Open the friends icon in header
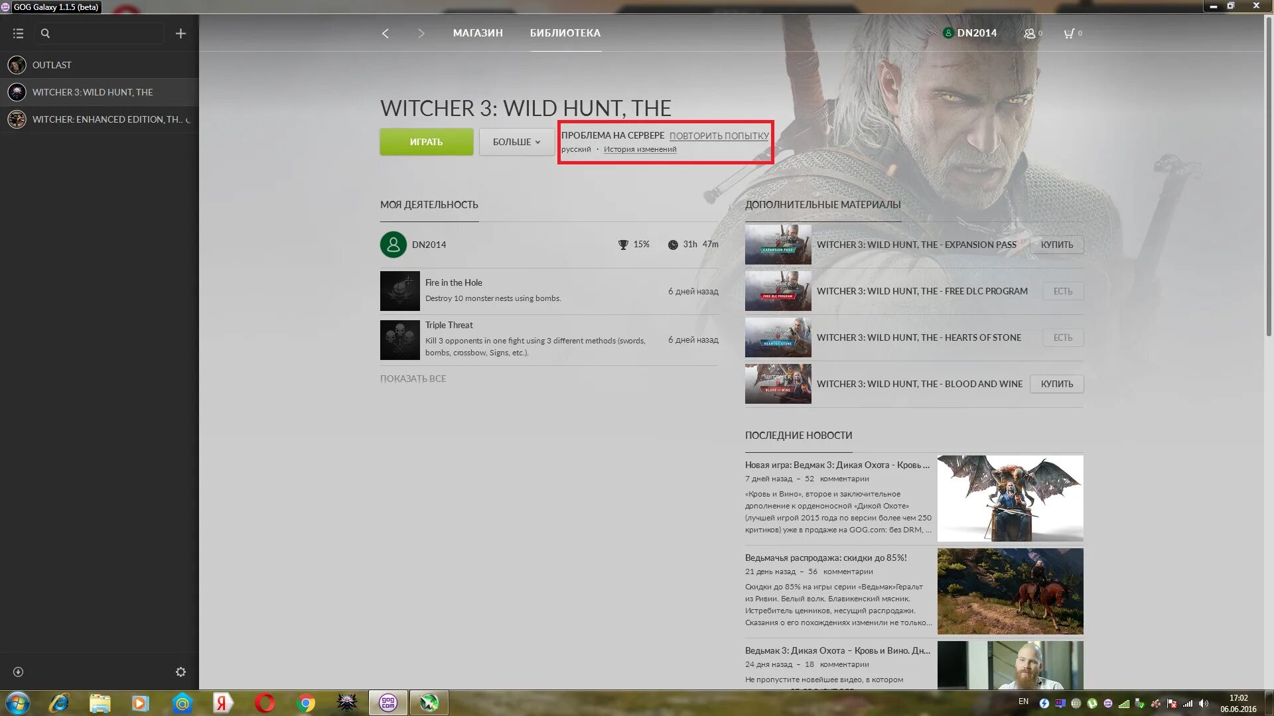 pyautogui.click(x=1029, y=33)
